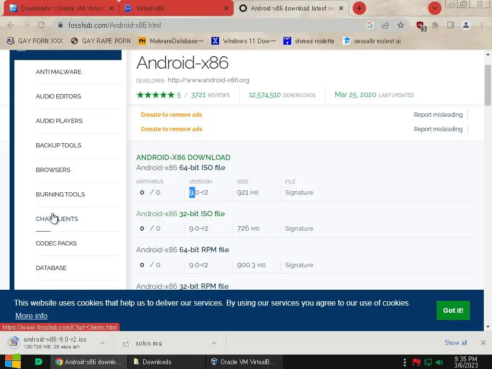Select the Android-x86 download latest version tab

[291, 8]
